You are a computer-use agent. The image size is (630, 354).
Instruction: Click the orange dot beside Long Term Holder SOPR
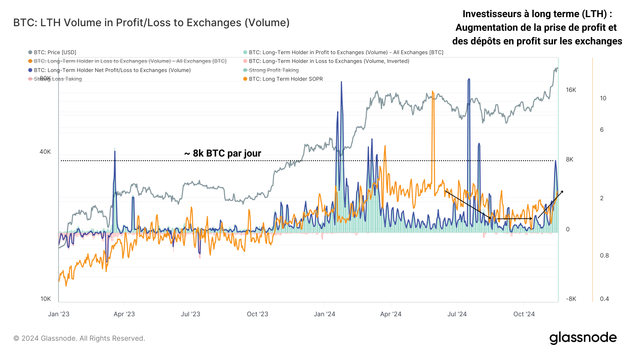point(245,79)
